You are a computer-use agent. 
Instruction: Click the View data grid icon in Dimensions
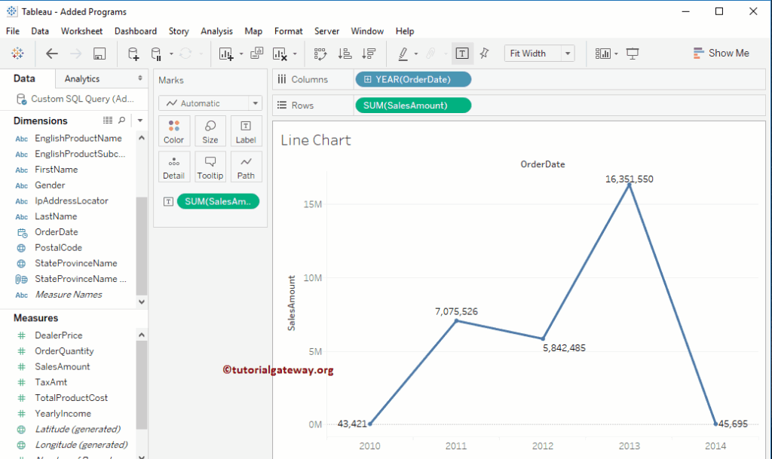pos(108,120)
